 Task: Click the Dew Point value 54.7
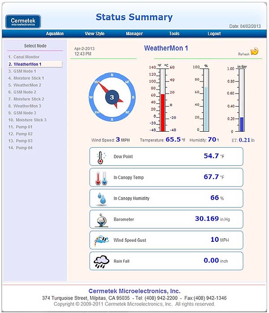coord(211,156)
